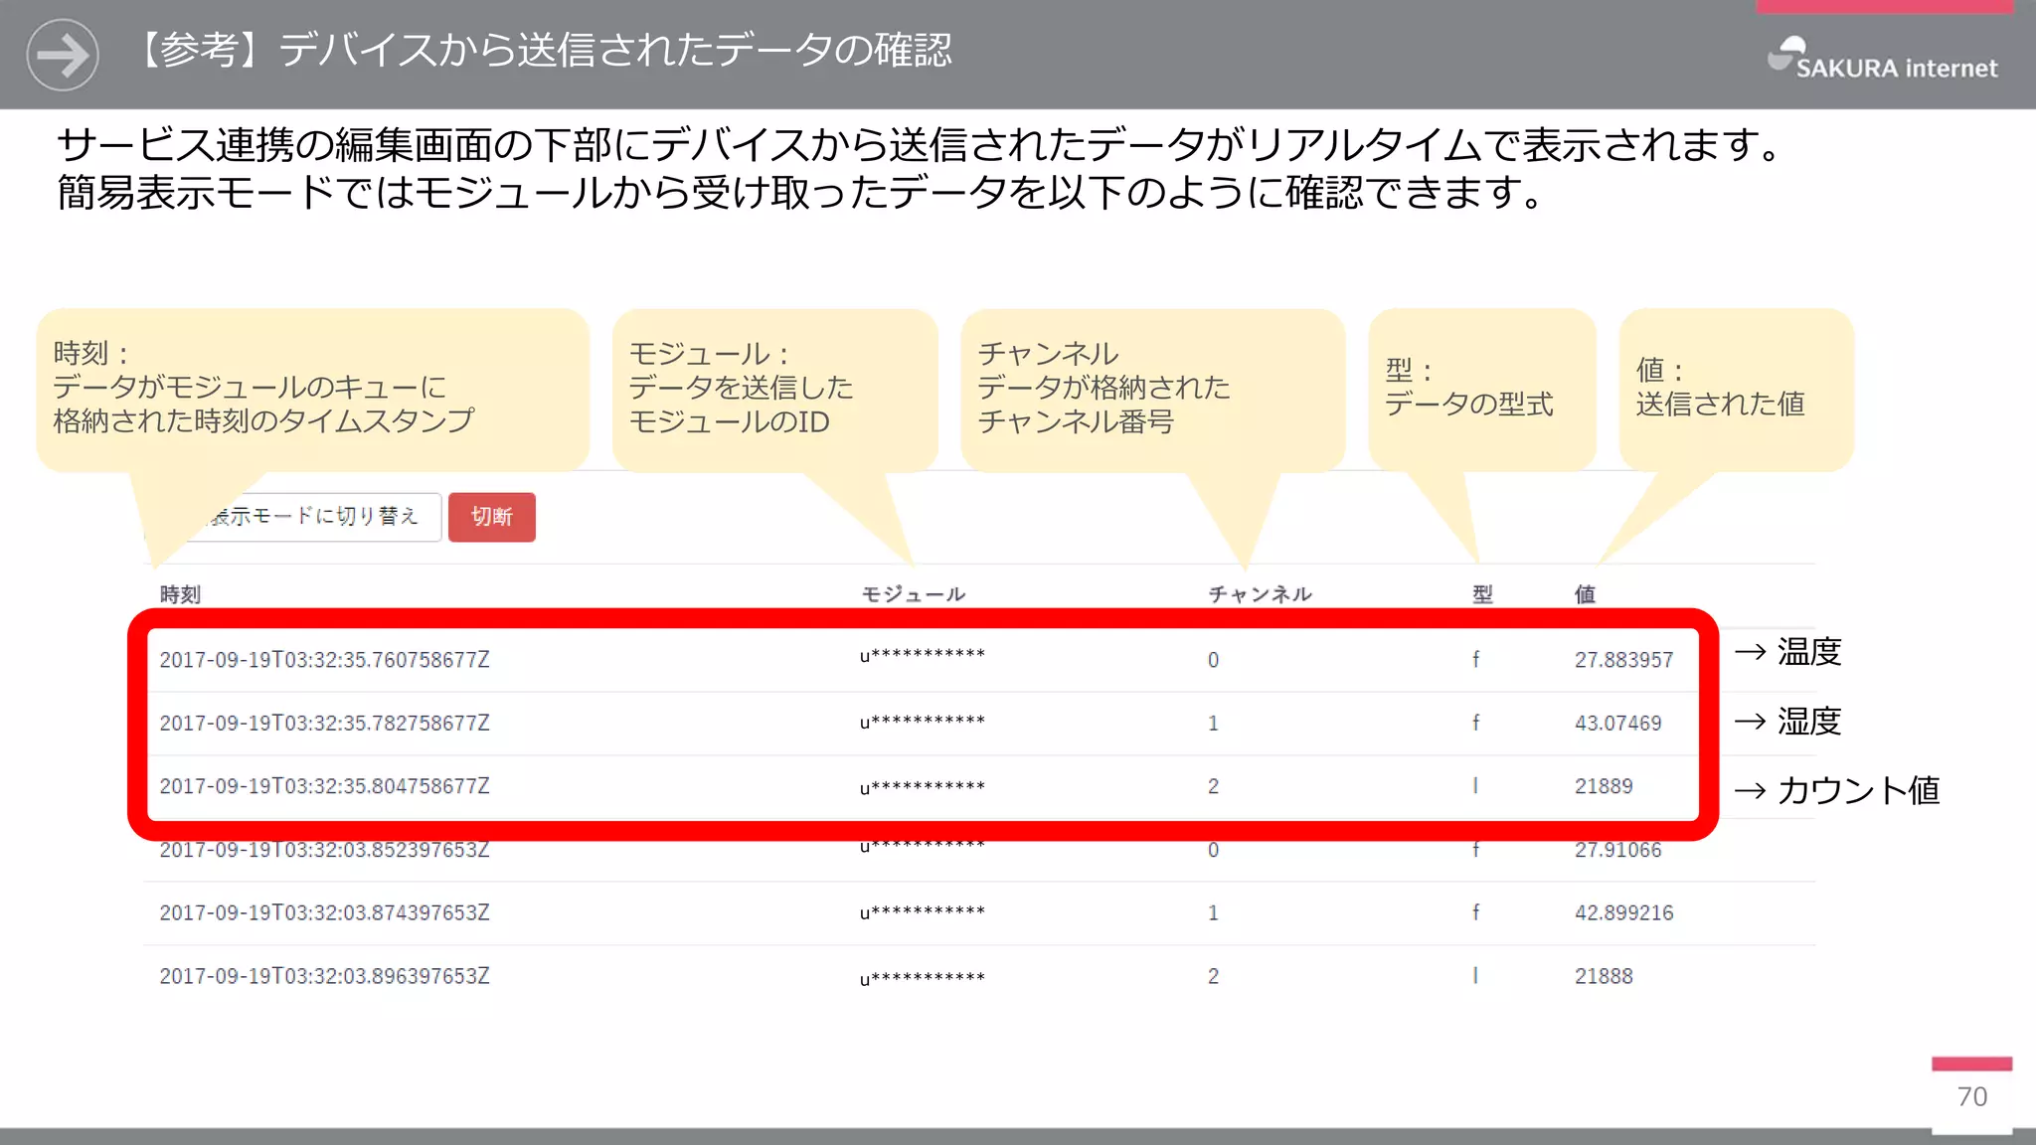This screenshot has height=1145, width=2036.
Task: Click the red 切断 disconnect button
Action: click(491, 517)
